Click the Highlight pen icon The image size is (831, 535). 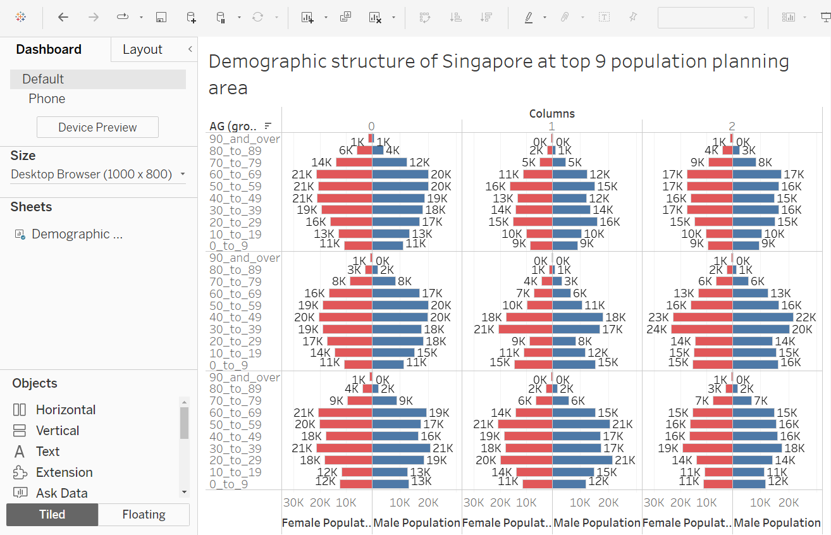529,17
